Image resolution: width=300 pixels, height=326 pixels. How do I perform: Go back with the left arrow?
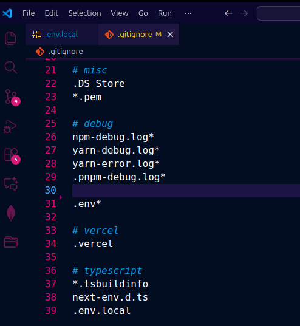(228, 13)
